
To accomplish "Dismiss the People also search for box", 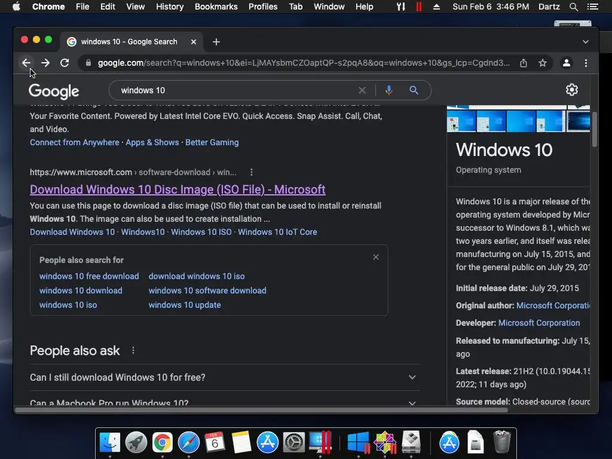I will [x=376, y=257].
